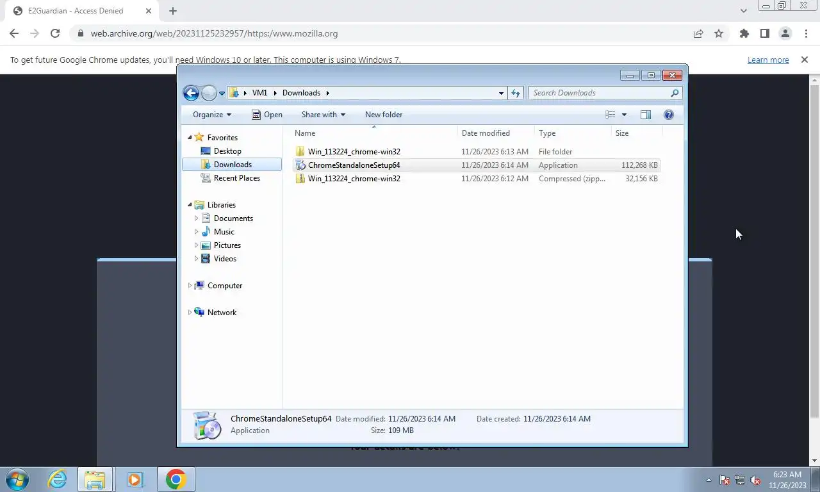The height and width of the screenshot is (492, 820).
Task: Open the Share with menu
Action: 324,115
